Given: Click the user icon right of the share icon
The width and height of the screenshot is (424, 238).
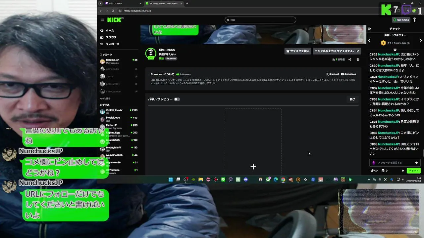Looking at the screenshot, I should pyautogui.click(x=358, y=59).
